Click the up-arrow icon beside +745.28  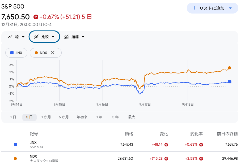[x=166, y=159]
